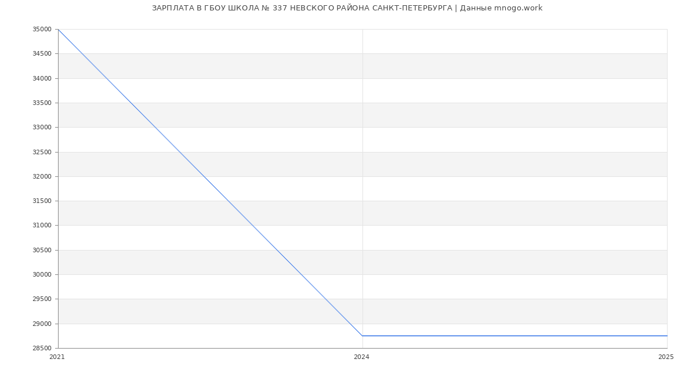Viewport: 696px width, 377px height.
Task: Select the 34500 y-axis label
Action: pyautogui.click(x=42, y=54)
